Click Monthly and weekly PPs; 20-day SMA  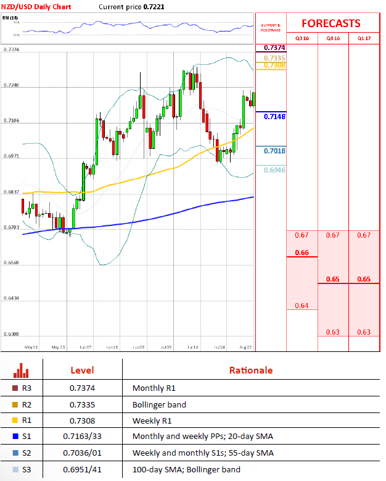point(203,436)
